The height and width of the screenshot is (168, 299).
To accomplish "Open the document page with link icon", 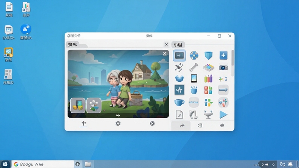I will coord(179,114).
